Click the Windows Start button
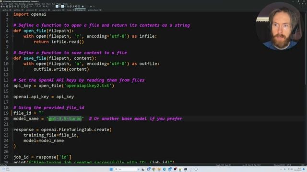307x172 pixels. 111,169
